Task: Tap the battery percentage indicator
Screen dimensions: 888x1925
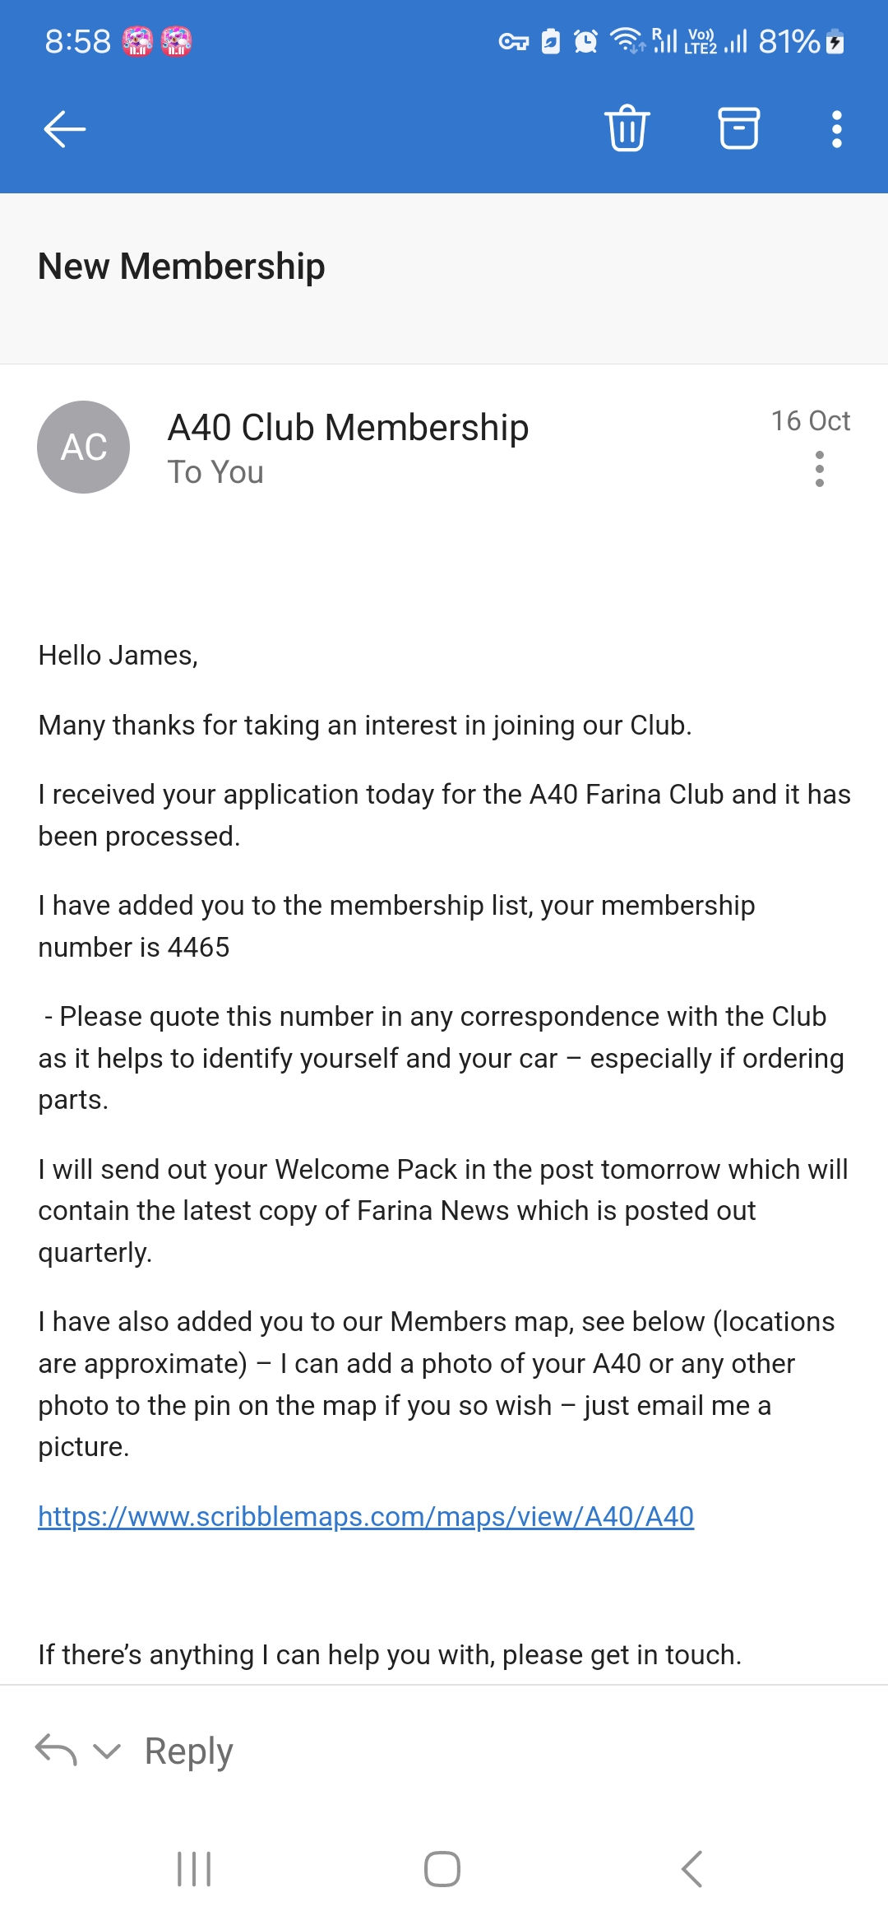Action: (789, 41)
